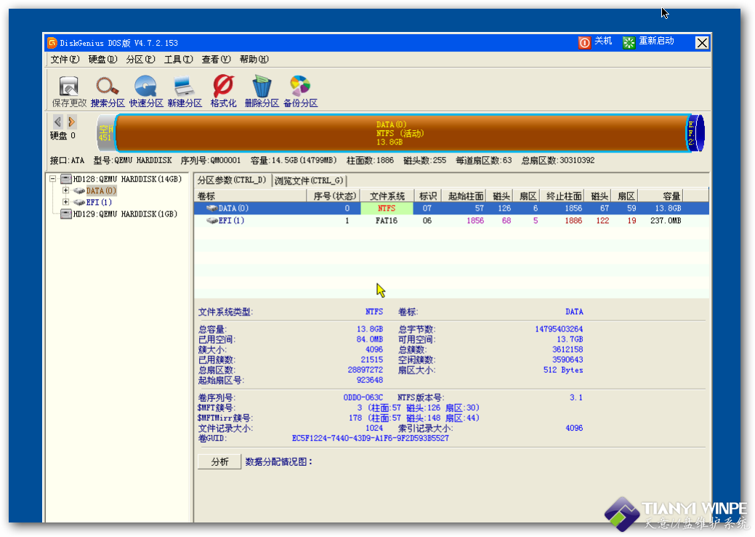Open the Tools (工具) menu

pyautogui.click(x=178, y=60)
